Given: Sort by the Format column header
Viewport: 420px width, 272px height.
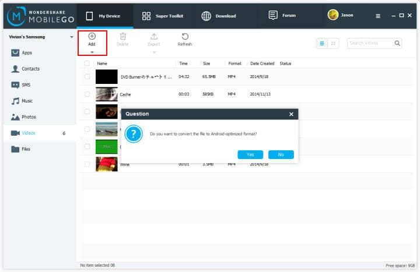Looking at the screenshot, I should pyautogui.click(x=235, y=63).
